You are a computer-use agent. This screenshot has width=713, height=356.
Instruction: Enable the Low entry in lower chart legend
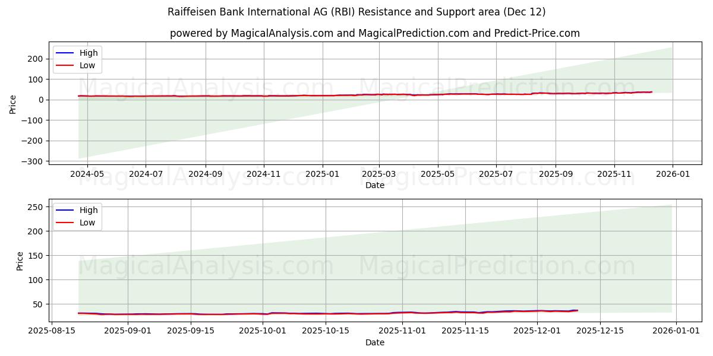87,221
